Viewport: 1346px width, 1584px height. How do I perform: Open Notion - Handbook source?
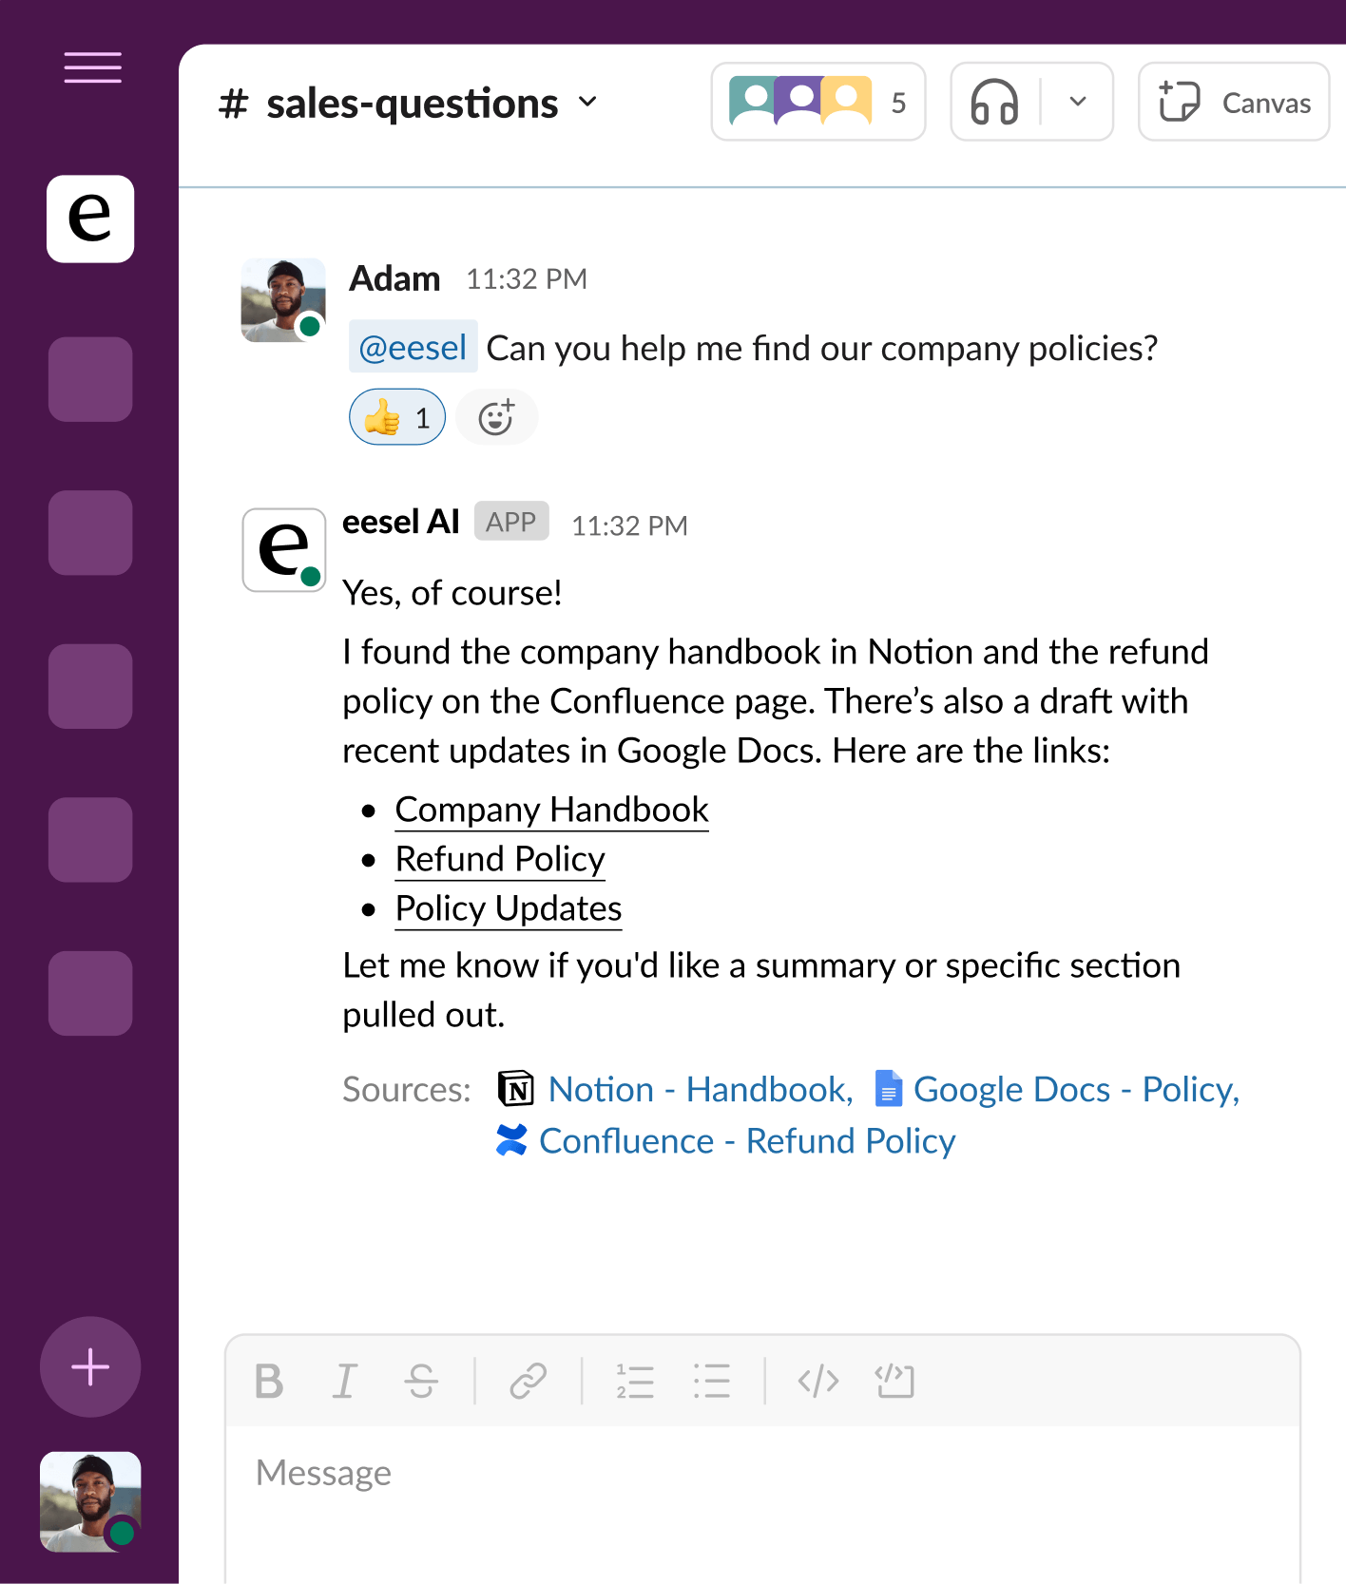[x=701, y=1089]
